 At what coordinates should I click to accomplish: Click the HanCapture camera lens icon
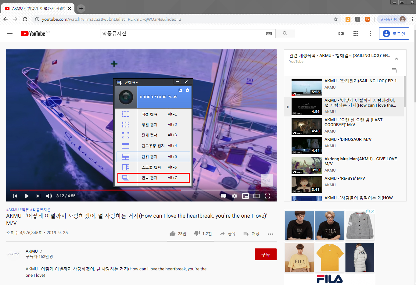(x=126, y=98)
